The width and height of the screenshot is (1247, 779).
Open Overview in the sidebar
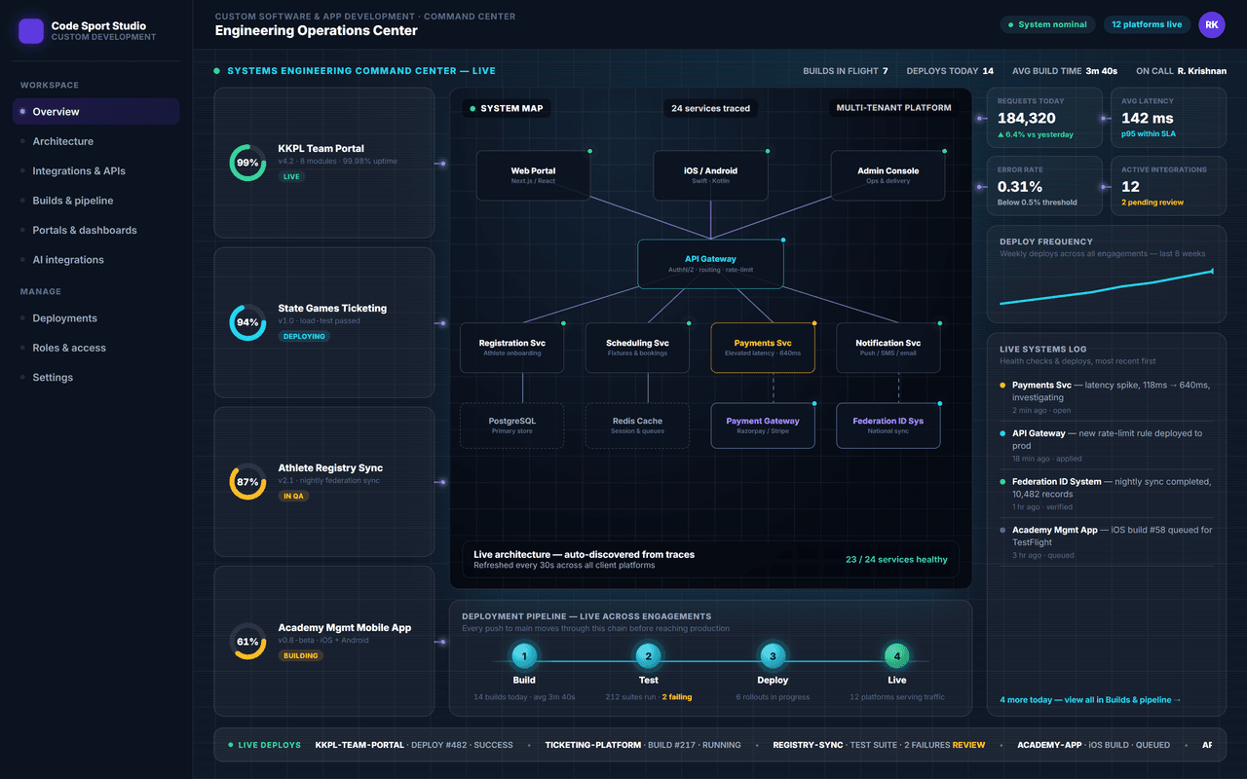(x=96, y=112)
